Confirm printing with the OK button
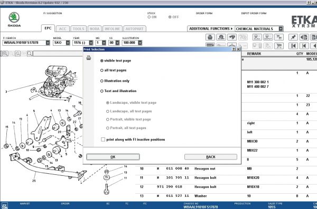 pyautogui.click(x=113, y=157)
